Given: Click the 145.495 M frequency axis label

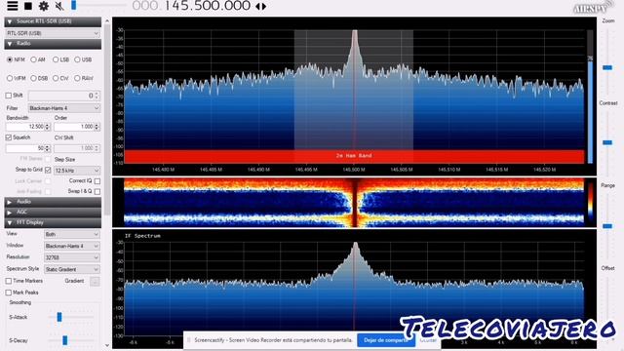Looking at the screenshot, I should 306,170.
